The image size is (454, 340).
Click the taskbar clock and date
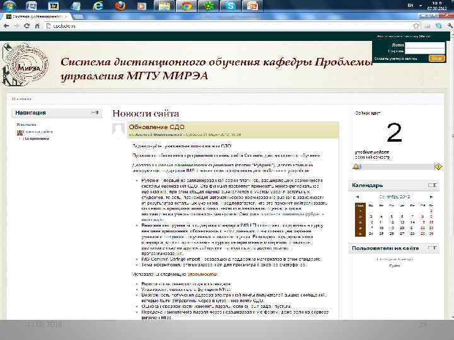[437, 6]
